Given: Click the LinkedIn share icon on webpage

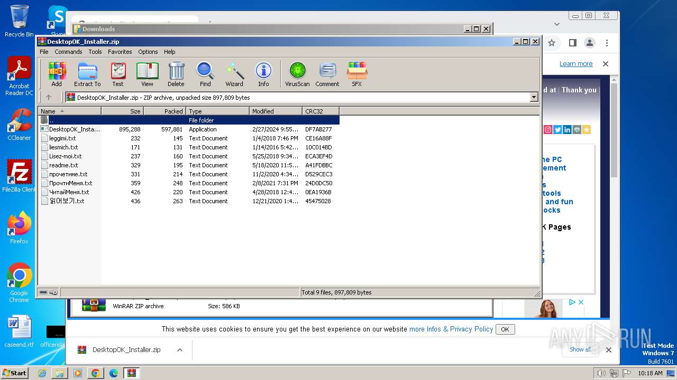Looking at the screenshot, I should tap(567, 130).
